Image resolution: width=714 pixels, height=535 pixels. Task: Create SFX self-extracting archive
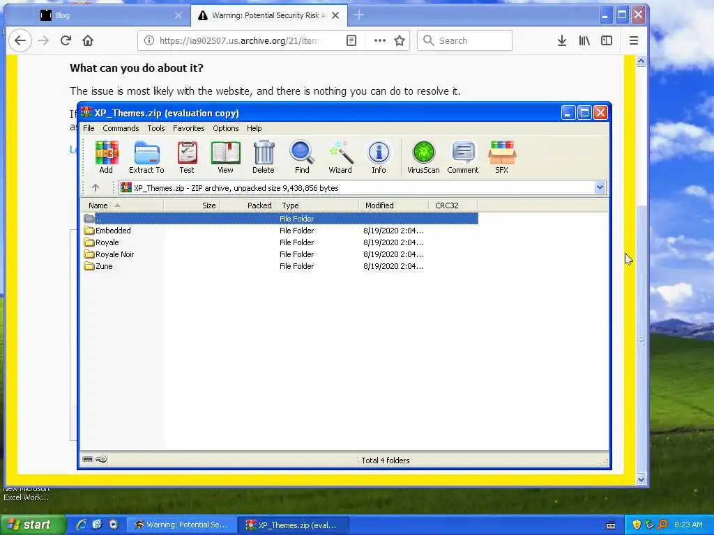501,157
